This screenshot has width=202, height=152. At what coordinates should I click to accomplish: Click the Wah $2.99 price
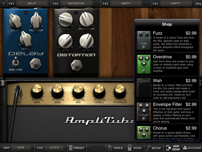pyautogui.click(x=191, y=81)
